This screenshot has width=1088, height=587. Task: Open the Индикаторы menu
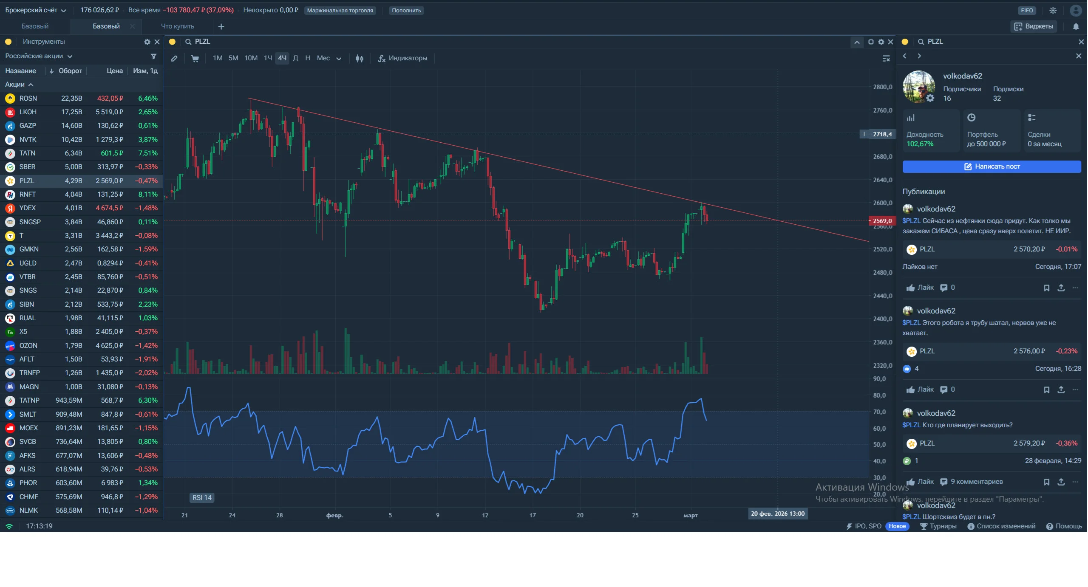coord(402,58)
